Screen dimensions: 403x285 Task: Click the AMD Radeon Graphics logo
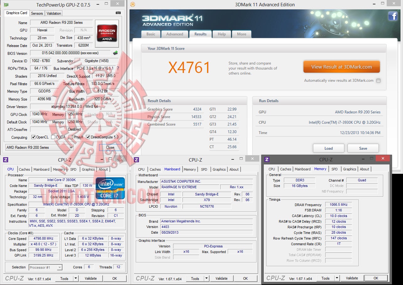pyautogui.click(x=107, y=34)
